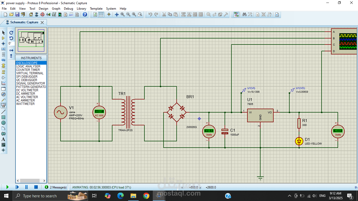Save the project with the floppy icon

point(17,15)
